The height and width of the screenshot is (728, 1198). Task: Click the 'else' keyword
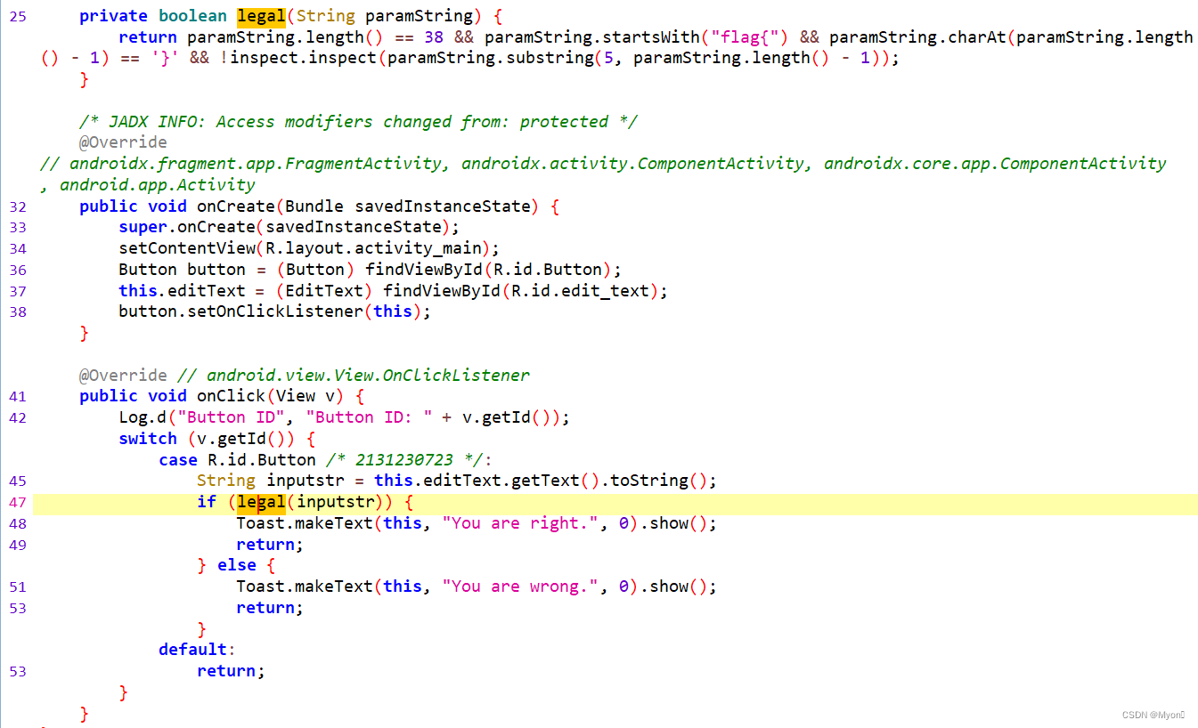236,565
